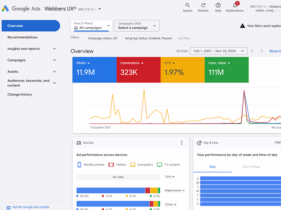281x210 pixels.
Task: Open the Notifications bell
Action: (x=234, y=7)
